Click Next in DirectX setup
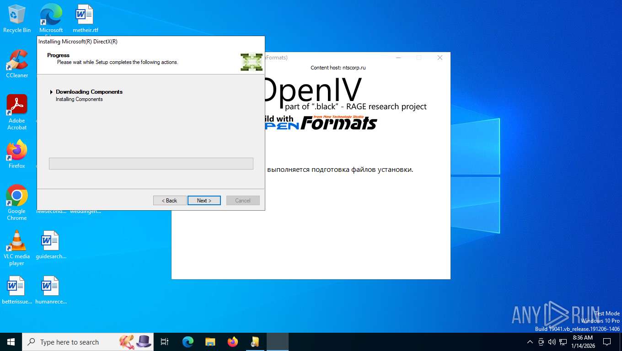This screenshot has width=622, height=351. tap(204, 201)
